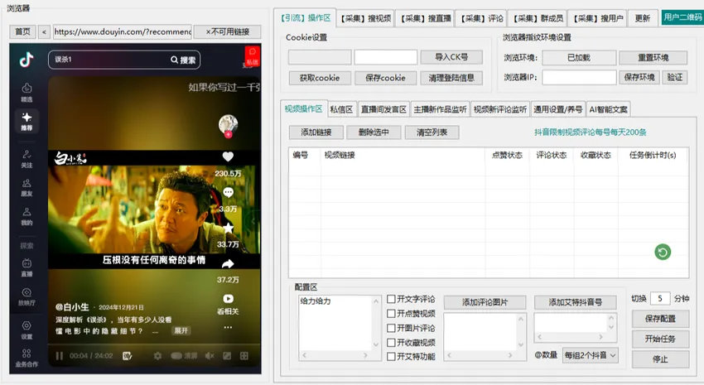The image size is (704, 385).
Task: Click the 保存配置 button
Action: coord(660,319)
